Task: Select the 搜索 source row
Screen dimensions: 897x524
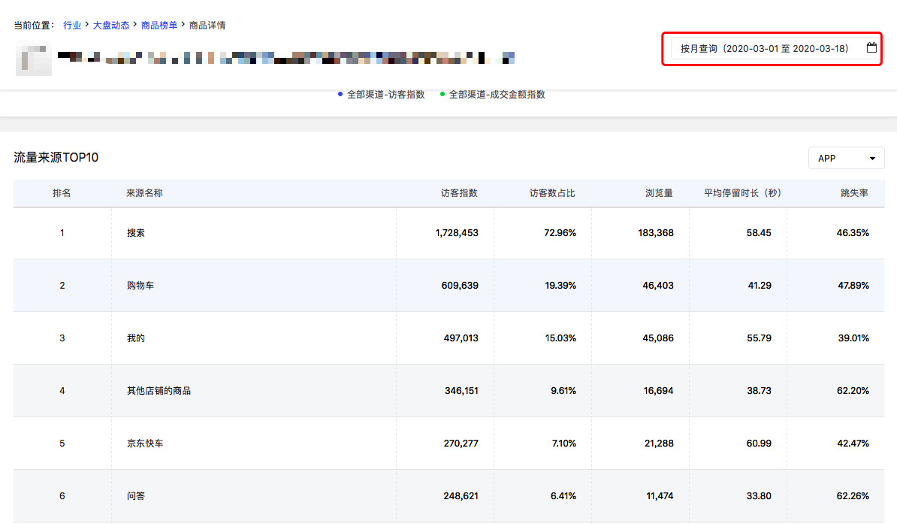Action: click(x=136, y=233)
